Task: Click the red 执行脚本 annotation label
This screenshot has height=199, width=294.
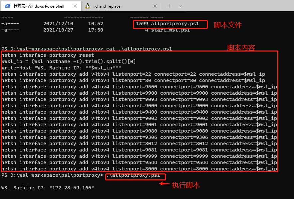Action: tap(186, 185)
